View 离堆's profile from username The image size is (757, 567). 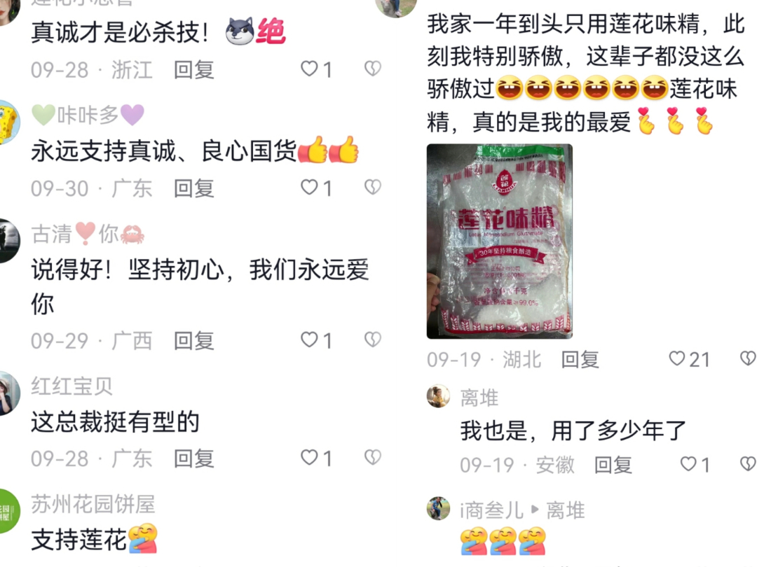point(479,398)
